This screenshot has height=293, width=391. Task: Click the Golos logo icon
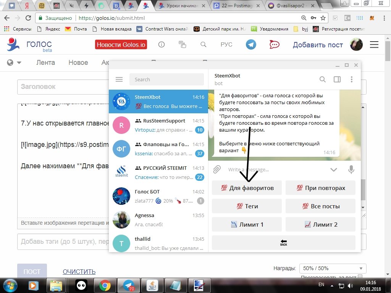pyautogui.click(x=13, y=44)
